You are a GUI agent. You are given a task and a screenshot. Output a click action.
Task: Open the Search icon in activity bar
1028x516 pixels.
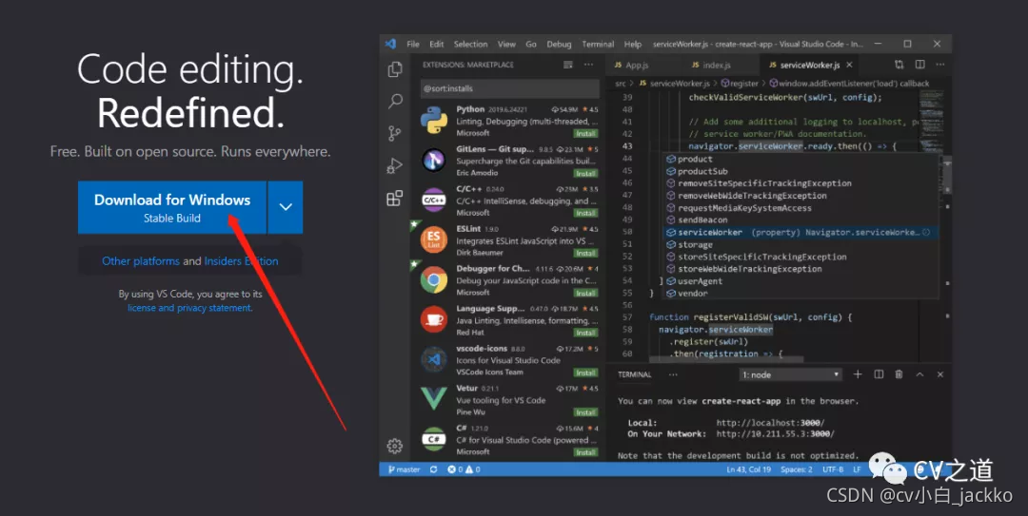point(395,101)
